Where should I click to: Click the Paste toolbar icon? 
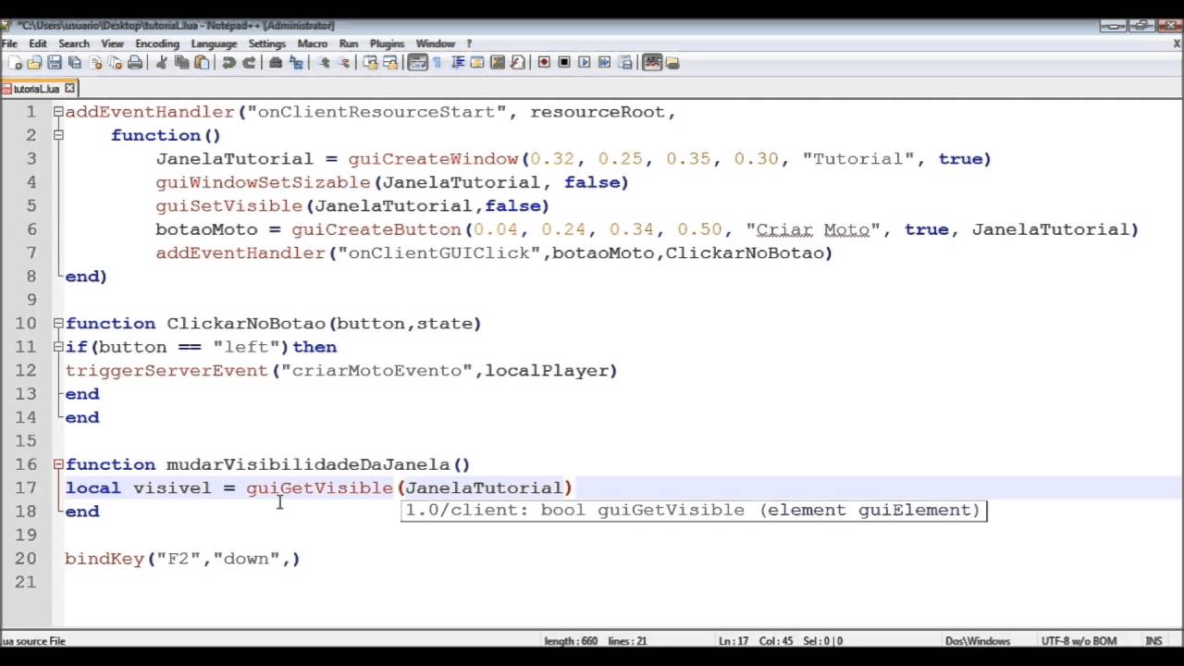pos(202,63)
